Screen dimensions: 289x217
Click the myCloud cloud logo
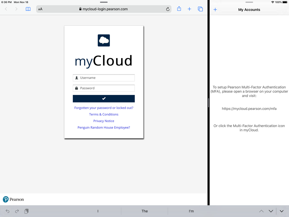[104, 41]
